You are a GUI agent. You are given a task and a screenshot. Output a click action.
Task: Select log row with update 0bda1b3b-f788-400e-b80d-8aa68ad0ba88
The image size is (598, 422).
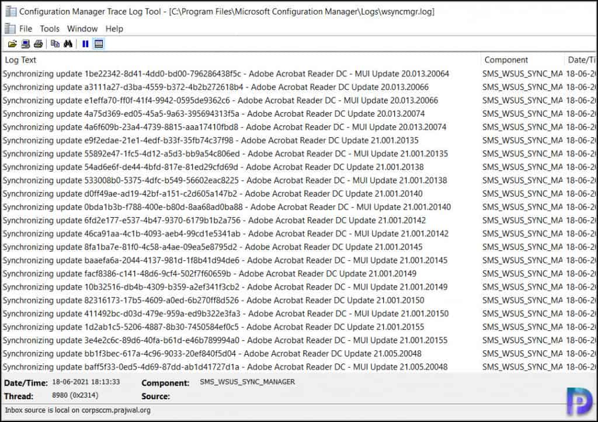click(298, 207)
